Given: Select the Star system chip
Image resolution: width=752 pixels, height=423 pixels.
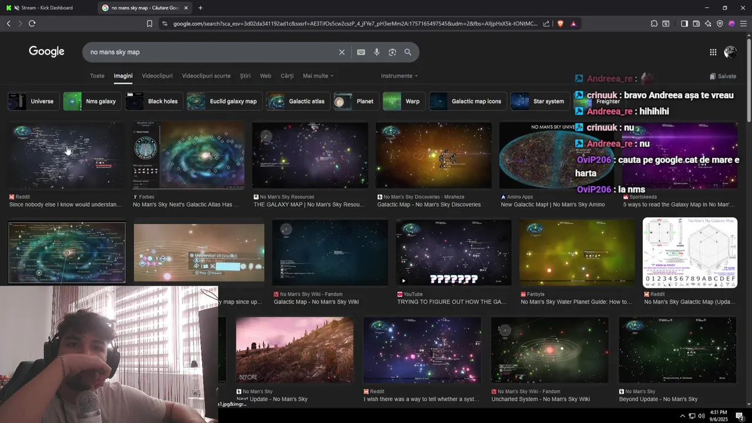Looking at the screenshot, I should 540,101.
